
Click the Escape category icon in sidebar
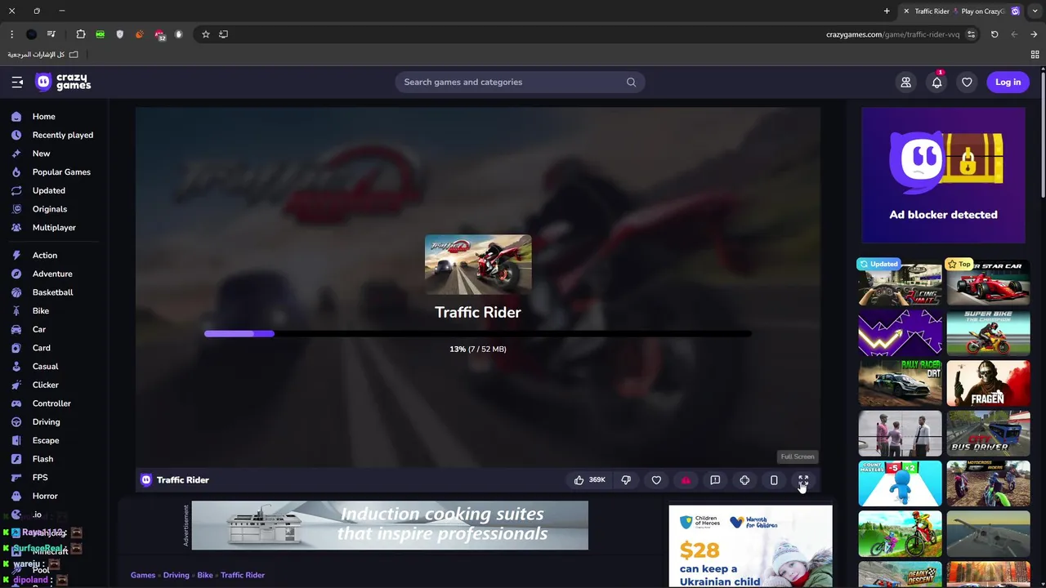point(16,440)
